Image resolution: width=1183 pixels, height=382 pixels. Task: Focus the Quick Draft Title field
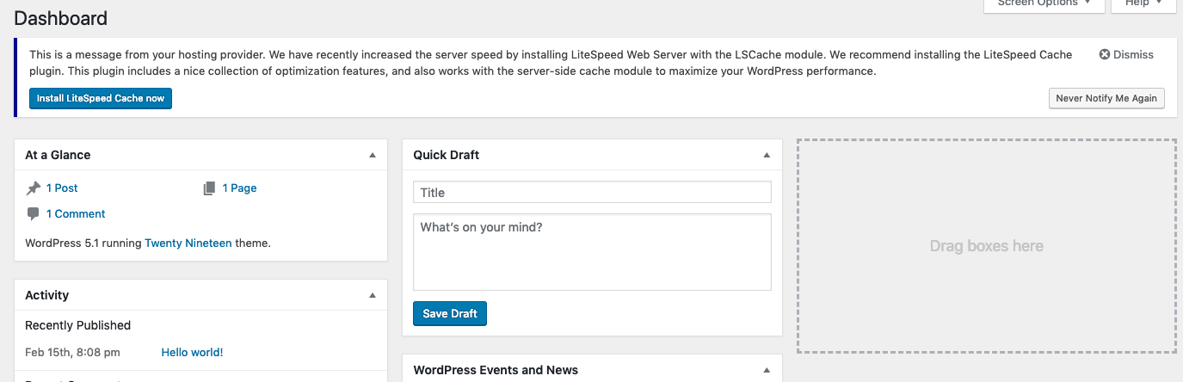pos(592,193)
